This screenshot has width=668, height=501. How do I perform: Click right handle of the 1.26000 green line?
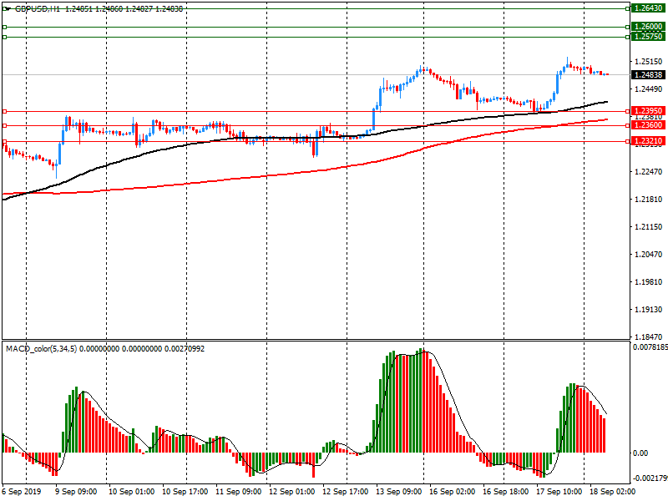628,27
